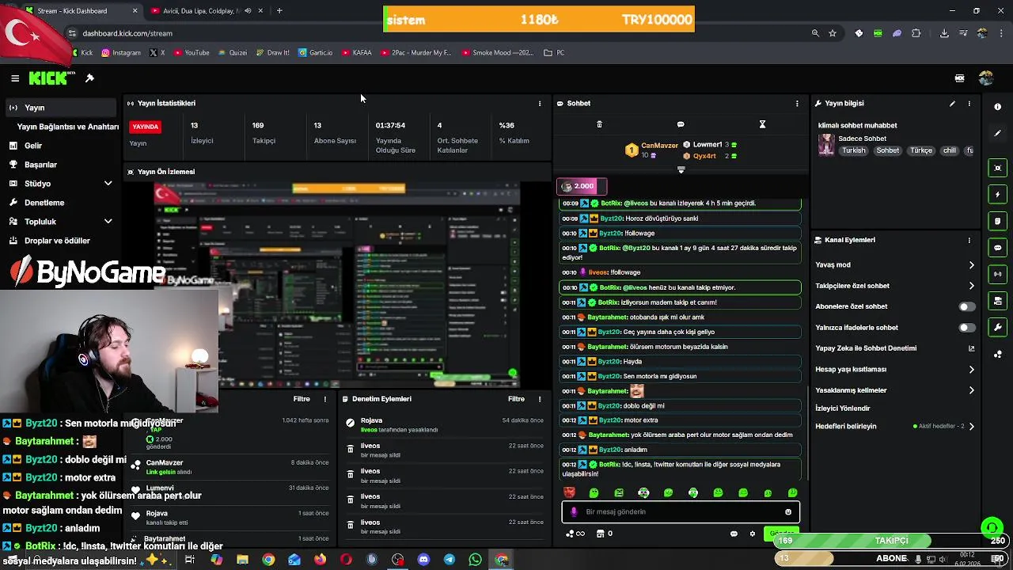Open Yayın Bağlantısı ve Anahtarı page
Image resolution: width=1013 pixels, height=570 pixels.
tap(68, 127)
